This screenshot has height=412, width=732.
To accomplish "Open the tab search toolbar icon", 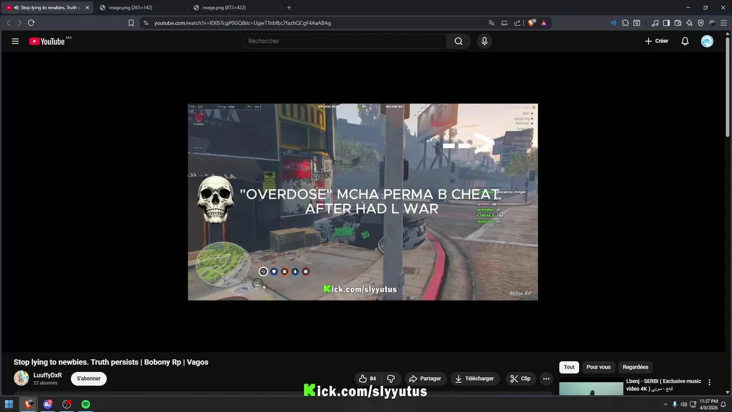I will (636, 23).
